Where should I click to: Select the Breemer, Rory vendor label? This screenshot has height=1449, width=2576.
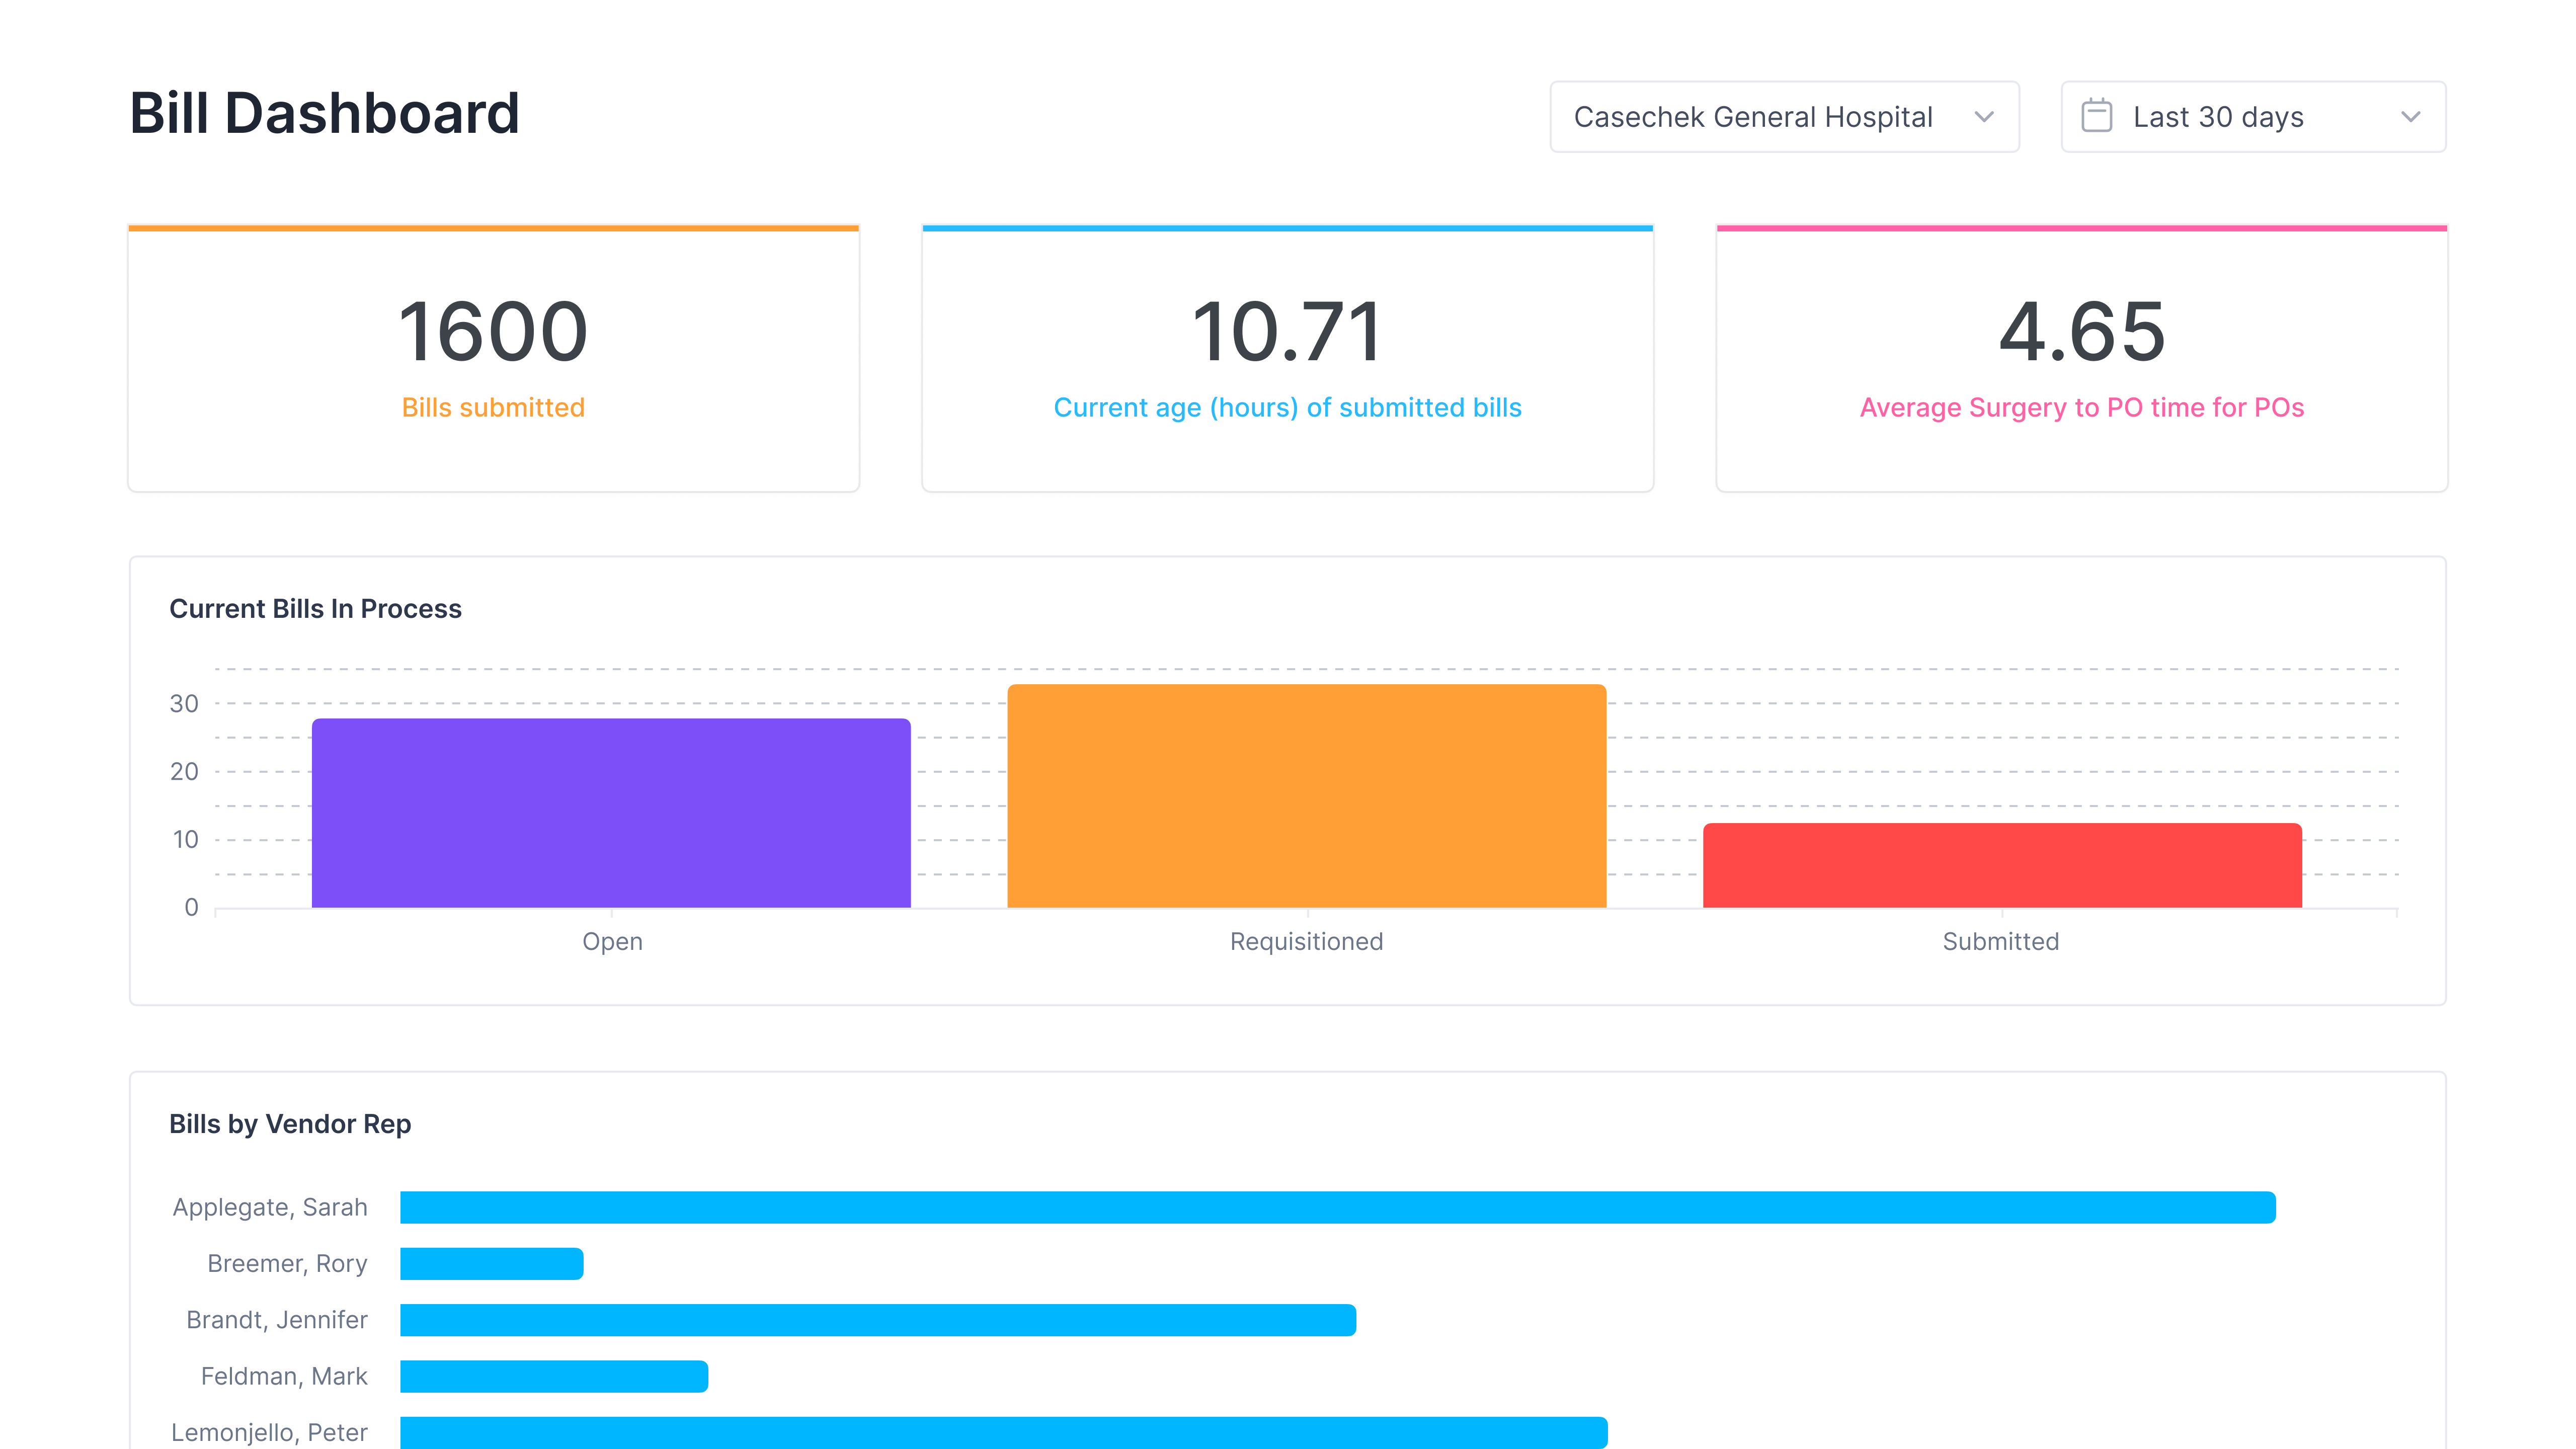coord(287,1263)
